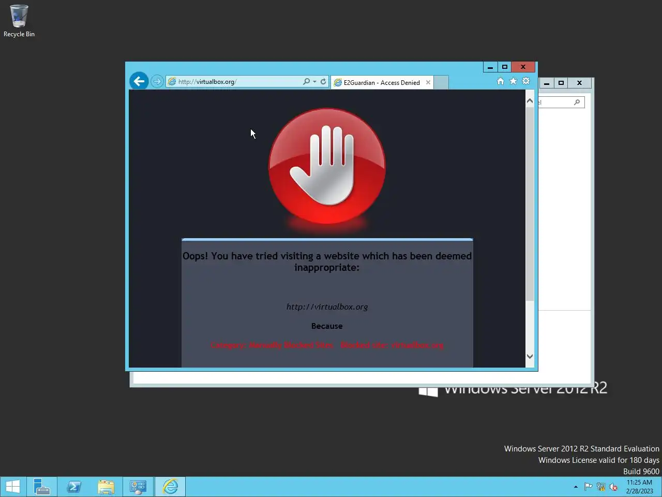The width and height of the screenshot is (662, 497).
Task: Open Control Panel taskbar icon
Action: tap(138, 487)
